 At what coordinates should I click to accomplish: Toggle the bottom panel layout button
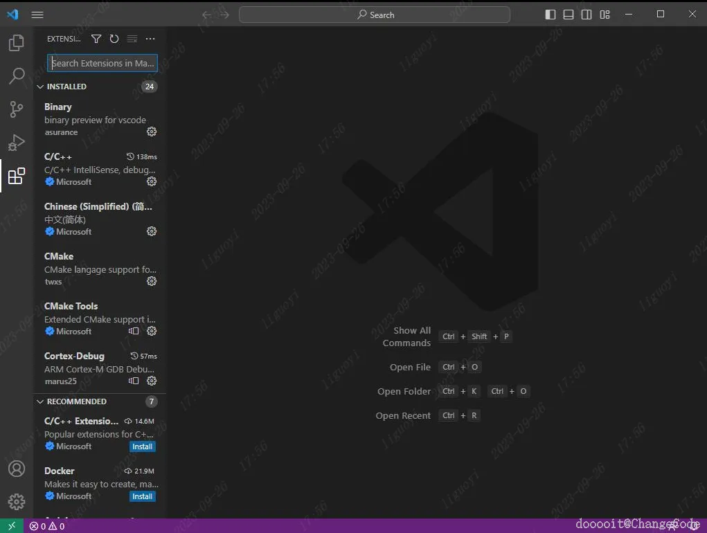[x=568, y=15]
